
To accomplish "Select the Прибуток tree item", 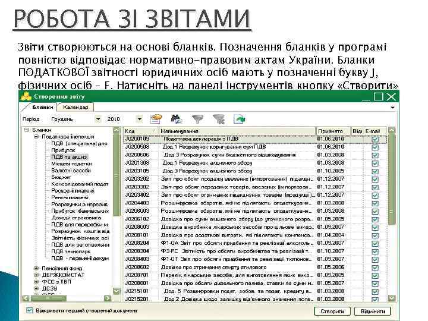I will tap(64, 150).
